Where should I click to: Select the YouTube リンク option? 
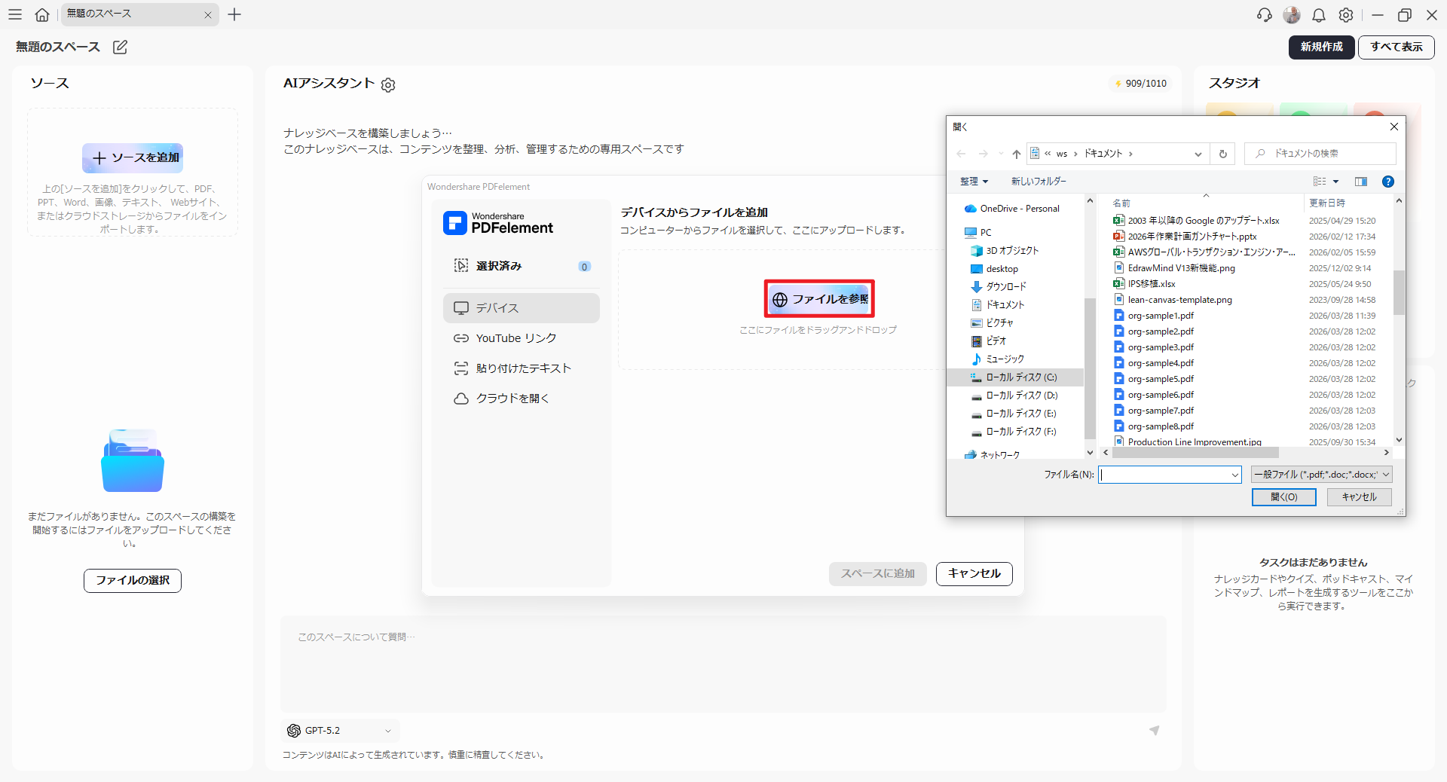[x=522, y=338]
